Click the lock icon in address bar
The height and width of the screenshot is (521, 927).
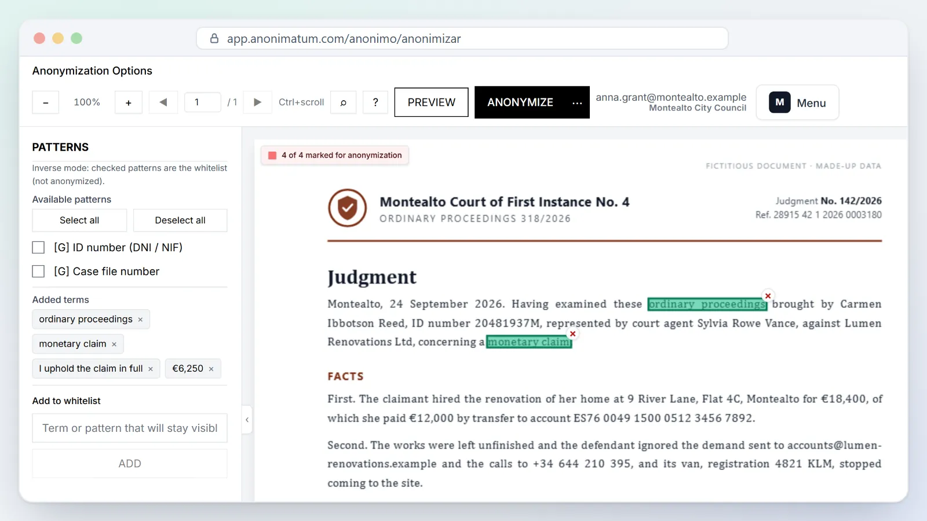click(x=214, y=38)
